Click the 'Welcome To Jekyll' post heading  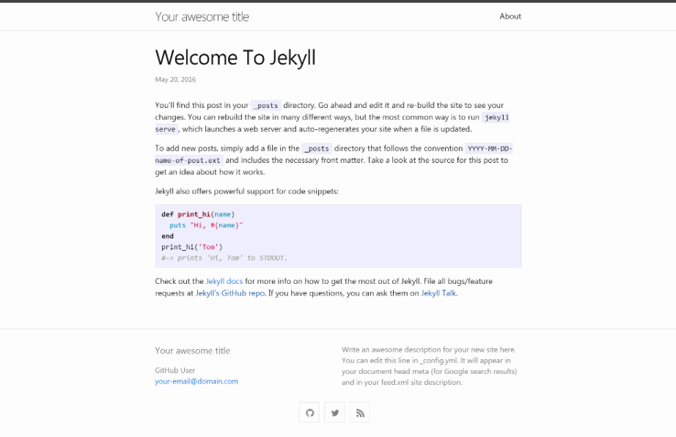pos(235,57)
